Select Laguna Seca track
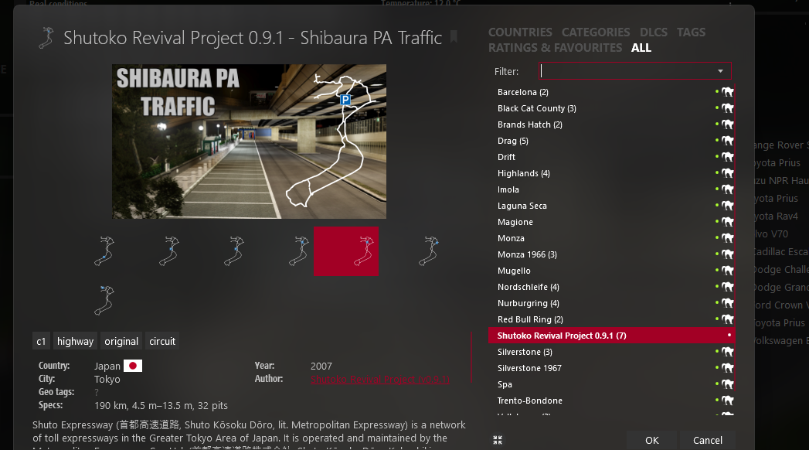 [x=611, y=206]
